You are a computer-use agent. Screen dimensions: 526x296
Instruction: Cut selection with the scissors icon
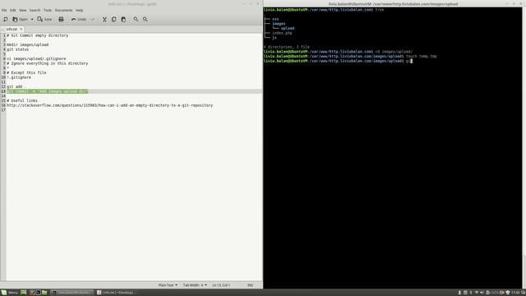(104, 20)
